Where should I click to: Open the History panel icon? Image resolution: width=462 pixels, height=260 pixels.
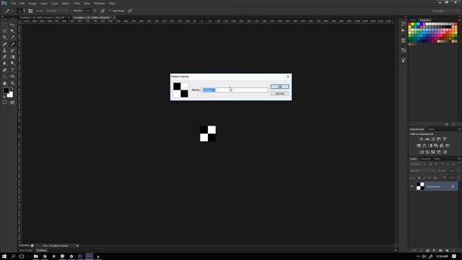(403, 24)
